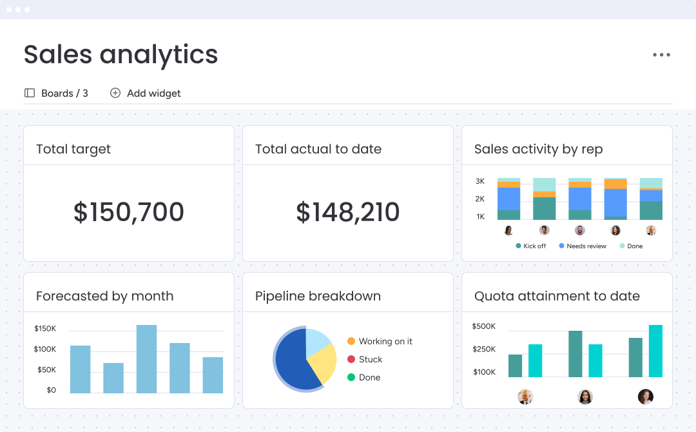
Task: Click the tallest bar in Forecasted by month
Action: [146, 358]
